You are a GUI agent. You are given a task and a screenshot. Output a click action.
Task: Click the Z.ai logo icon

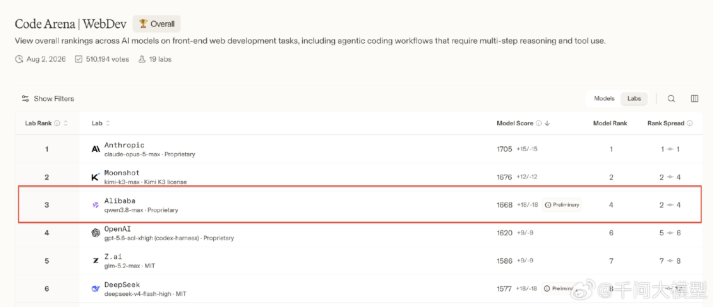95,261
